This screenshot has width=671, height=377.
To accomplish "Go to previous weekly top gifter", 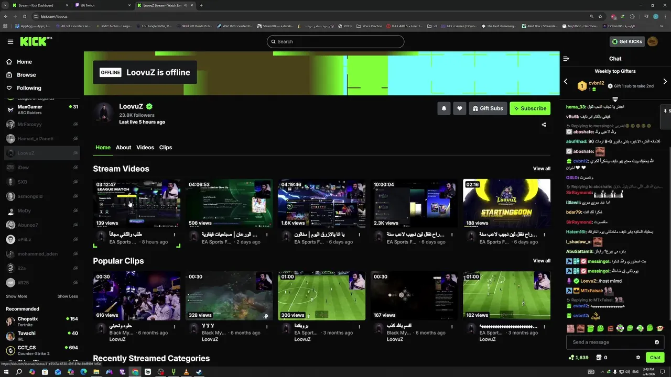I will tap(566, 82).
